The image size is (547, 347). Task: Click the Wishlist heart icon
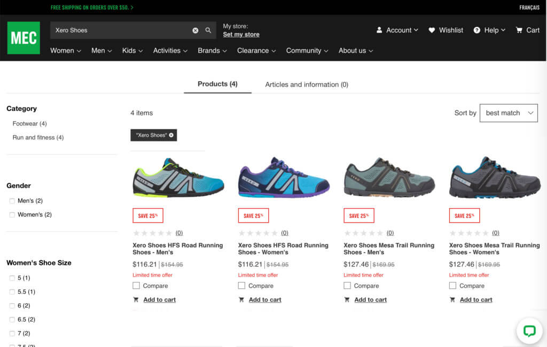coord(432,30)
